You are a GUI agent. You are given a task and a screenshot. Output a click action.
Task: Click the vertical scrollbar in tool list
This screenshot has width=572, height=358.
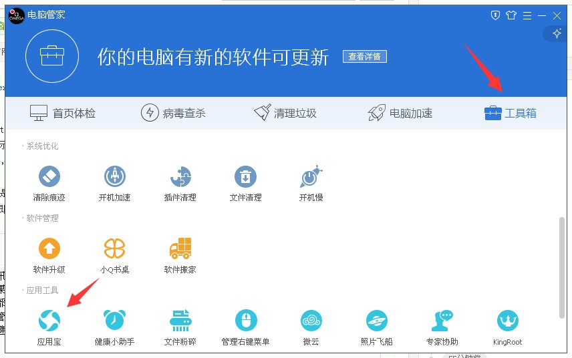pyautogui.click(x=562, y=268)
